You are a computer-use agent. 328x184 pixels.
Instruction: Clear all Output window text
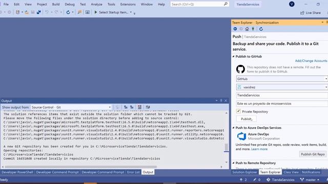coord(139,107)
